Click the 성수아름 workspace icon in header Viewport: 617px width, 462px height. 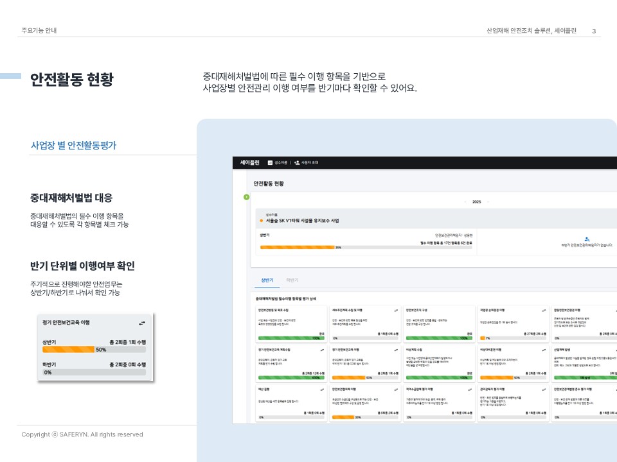(270, 163)
